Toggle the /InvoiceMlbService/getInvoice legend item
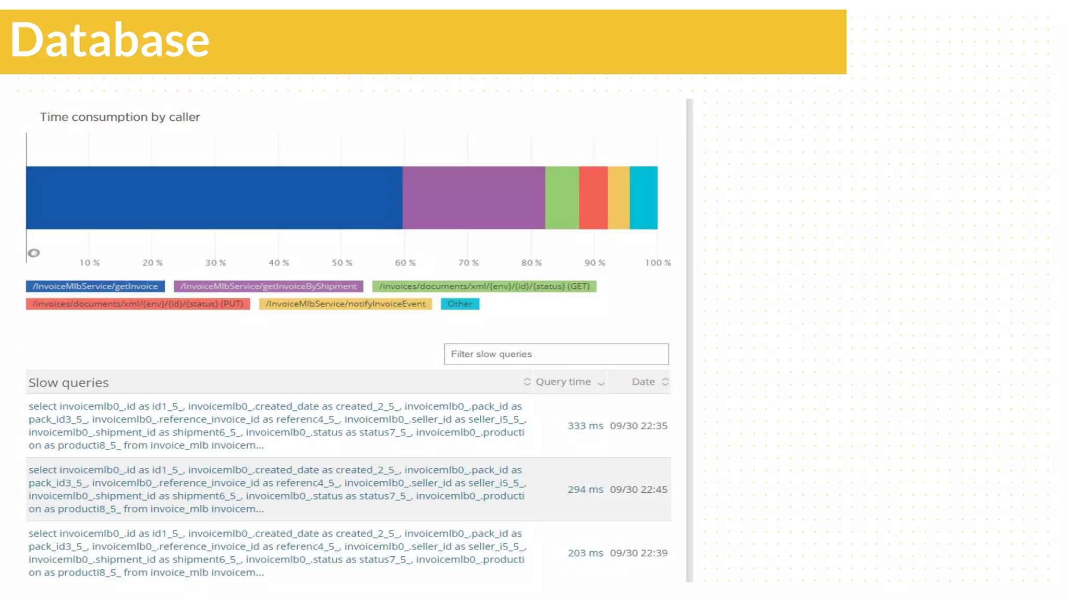Viewport: 1068px width, 600px height. coord(95,286)
